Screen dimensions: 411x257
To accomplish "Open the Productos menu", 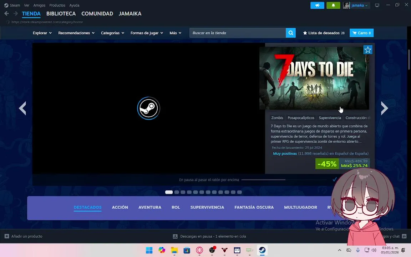I will [57, 5].
